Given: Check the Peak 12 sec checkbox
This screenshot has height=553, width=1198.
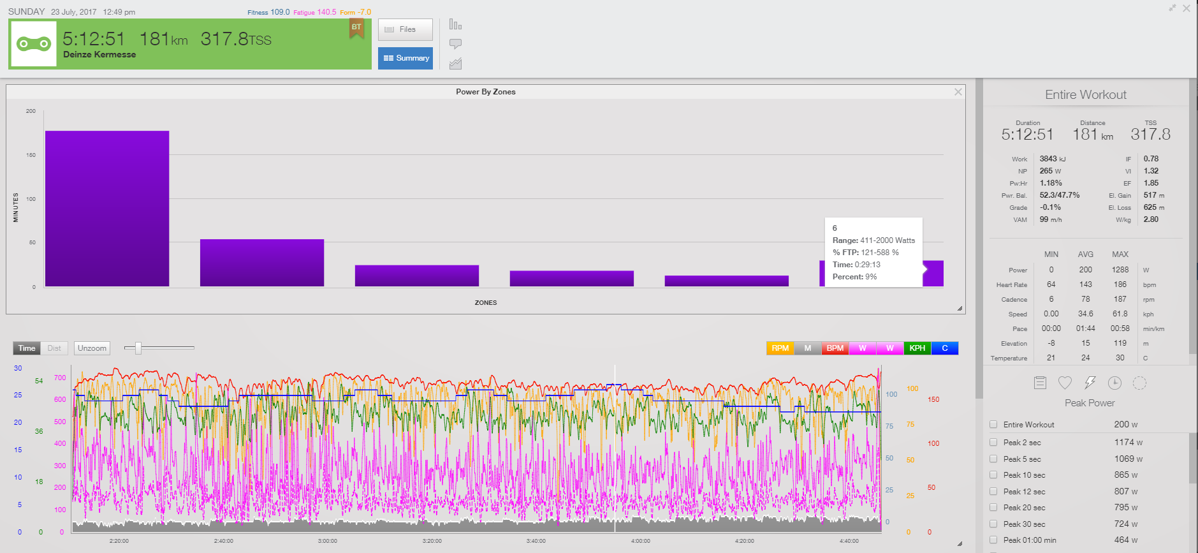Looking at the screenshot, I should point(993,491).
